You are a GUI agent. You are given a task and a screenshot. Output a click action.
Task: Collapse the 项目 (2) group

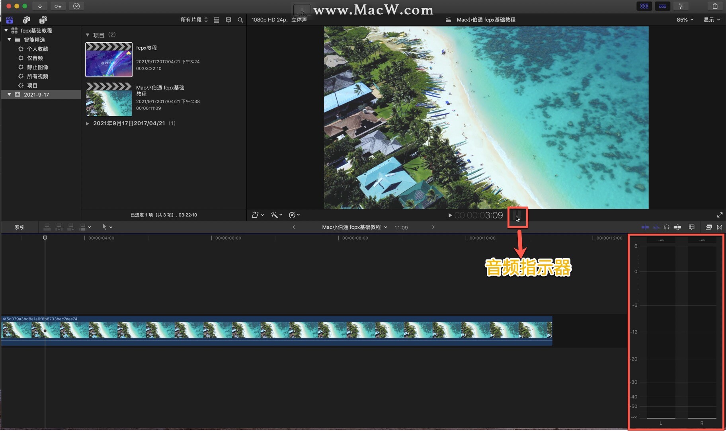point(88,35)
